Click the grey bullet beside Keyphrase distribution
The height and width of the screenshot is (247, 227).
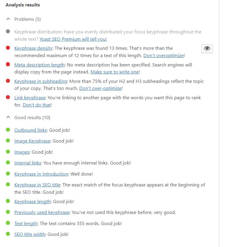(x=8, y=31)
